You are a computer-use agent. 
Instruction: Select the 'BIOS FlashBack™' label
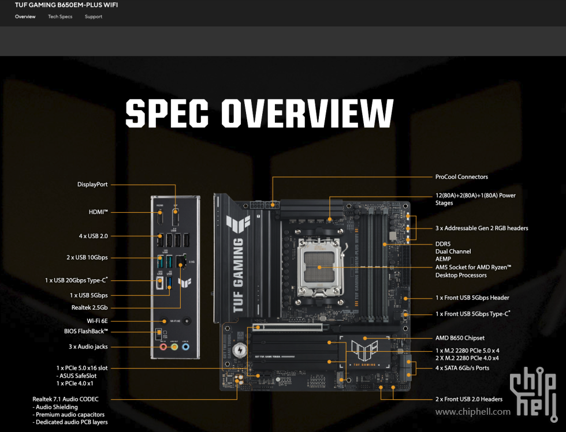click(86, 331)
